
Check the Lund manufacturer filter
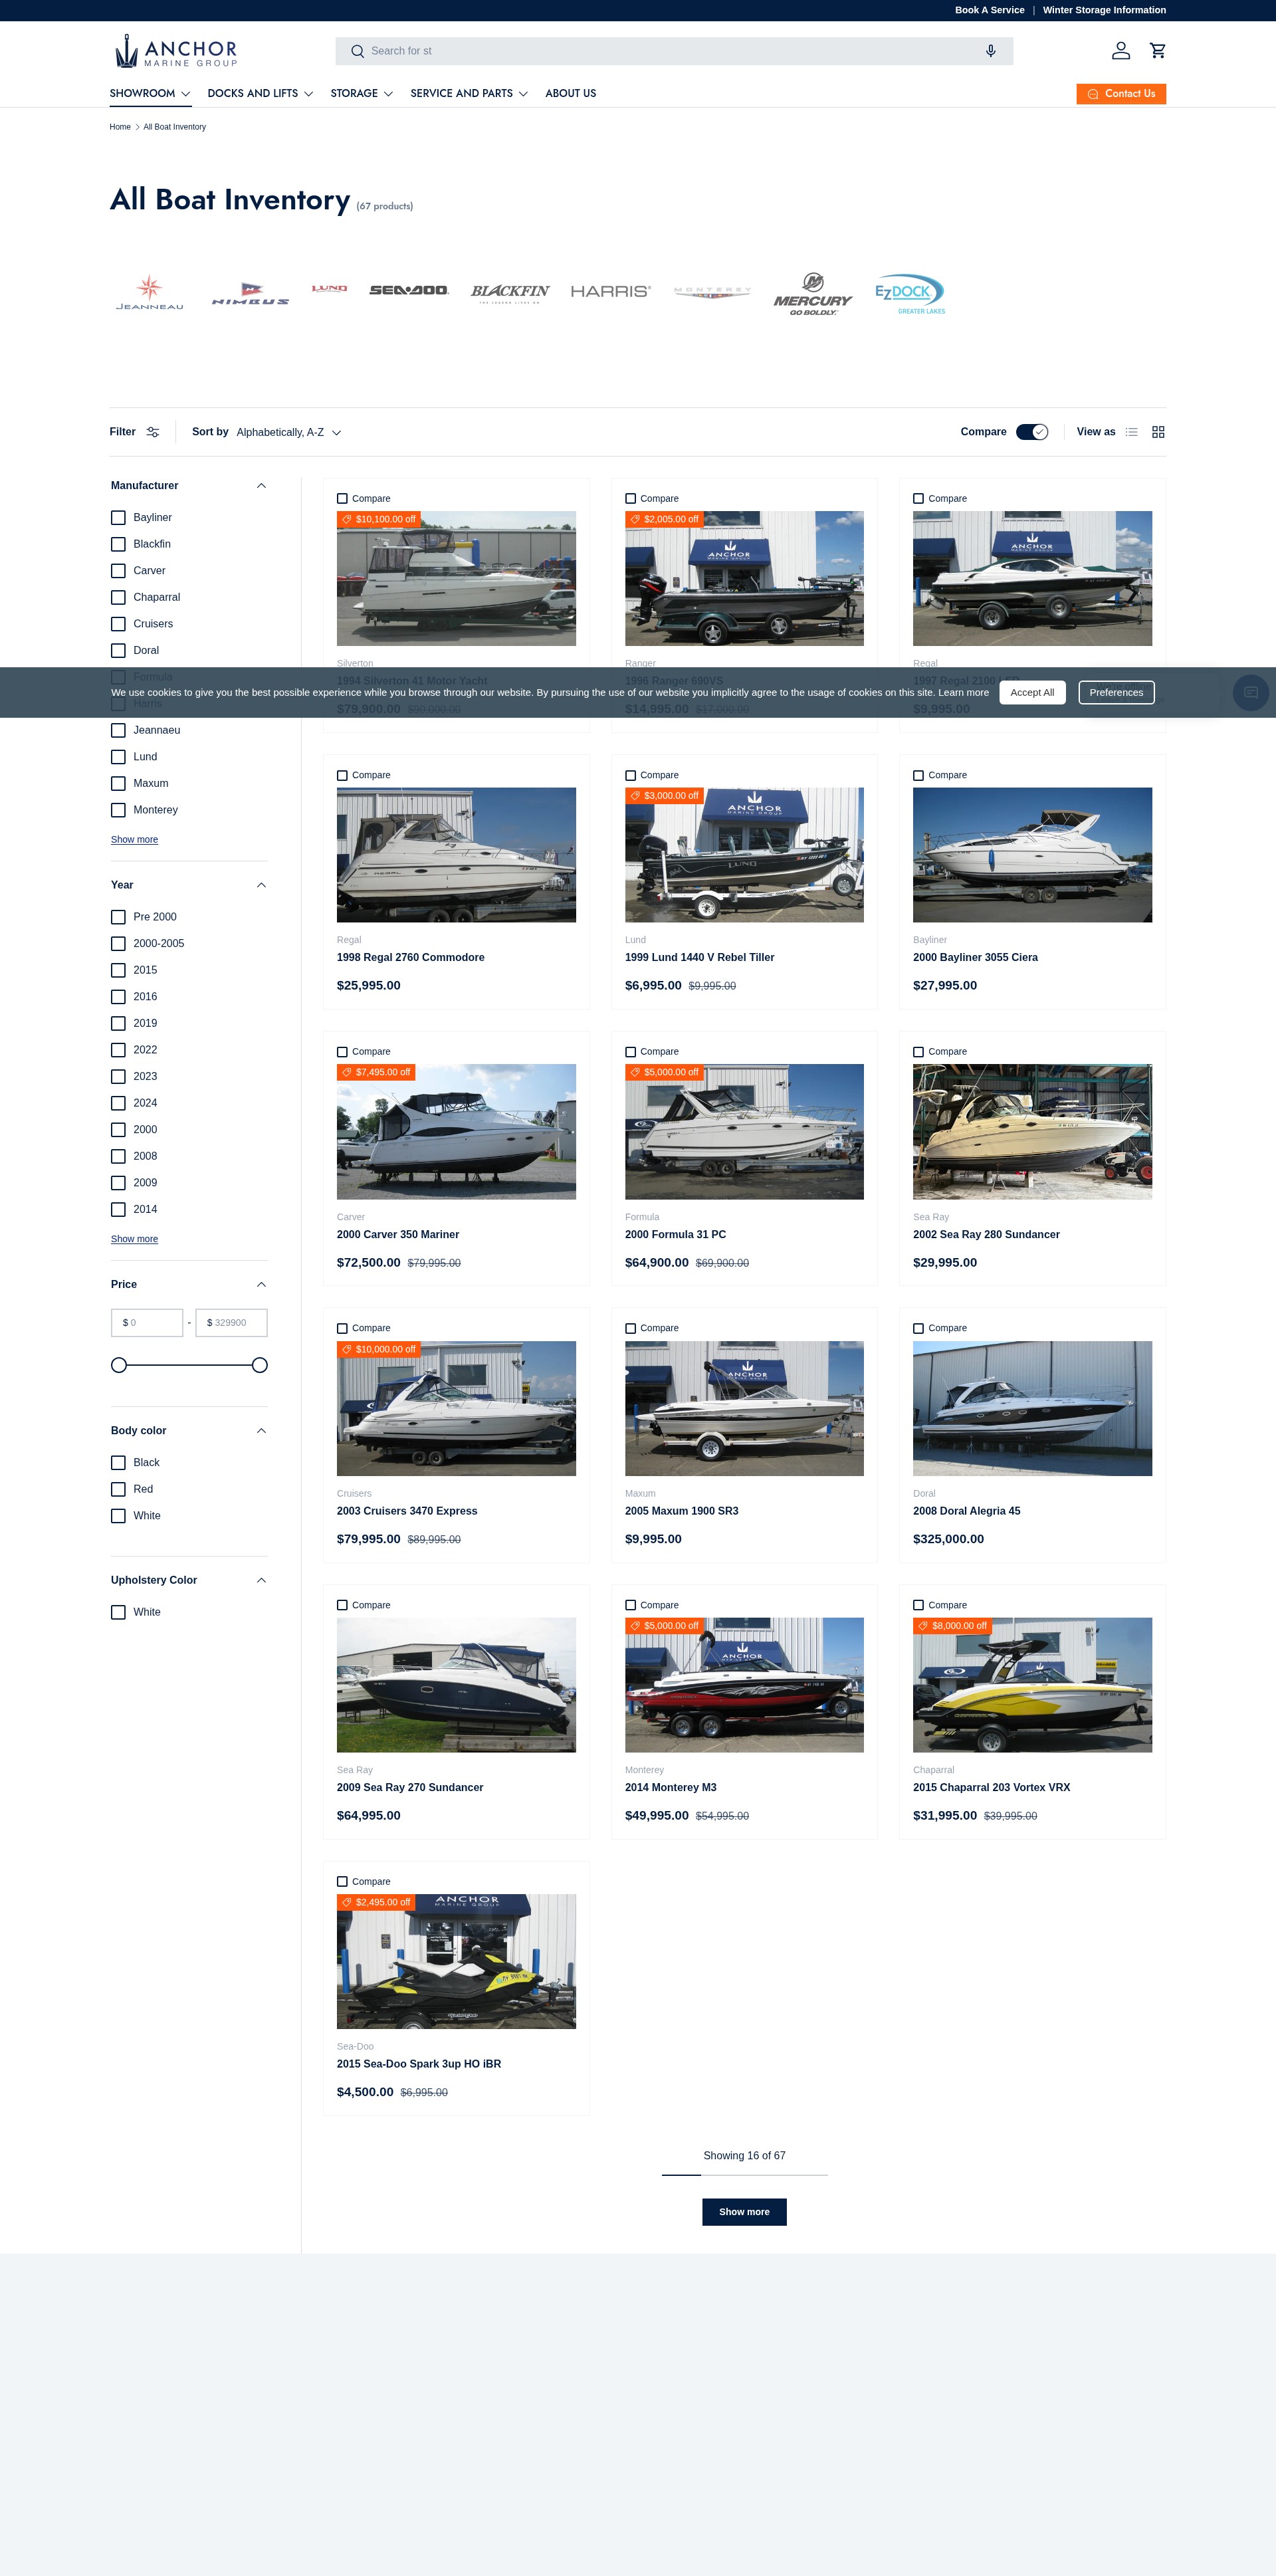118,757
